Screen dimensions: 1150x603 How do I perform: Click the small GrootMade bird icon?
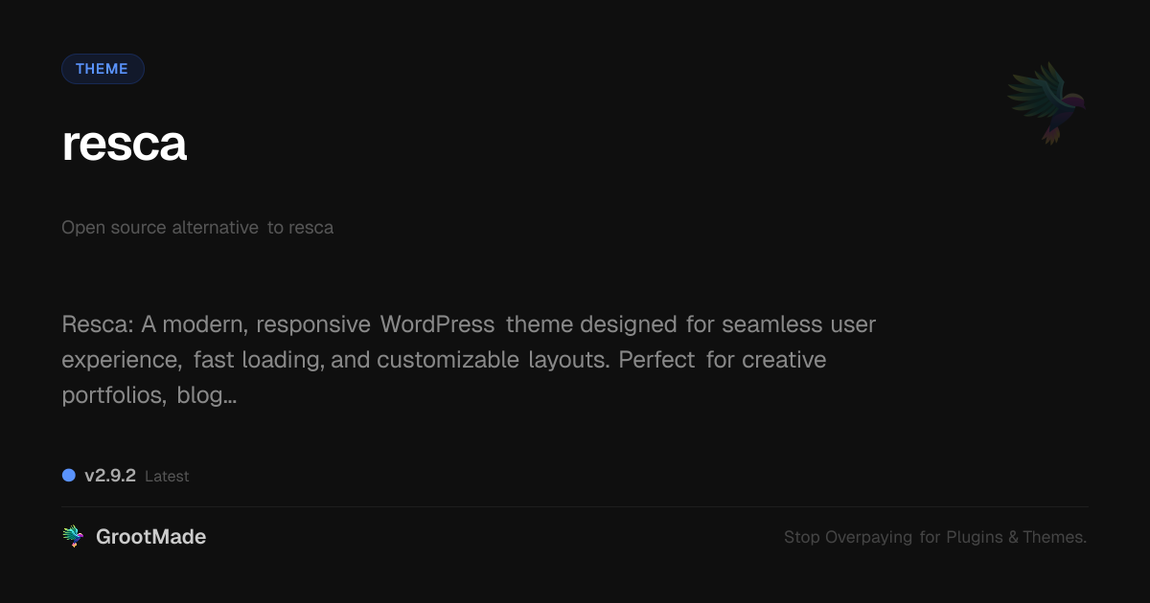tap(73, 537)
